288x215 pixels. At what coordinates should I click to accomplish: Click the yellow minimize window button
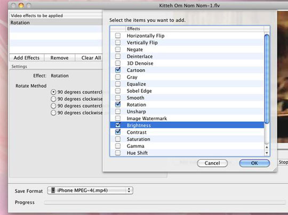21,5
